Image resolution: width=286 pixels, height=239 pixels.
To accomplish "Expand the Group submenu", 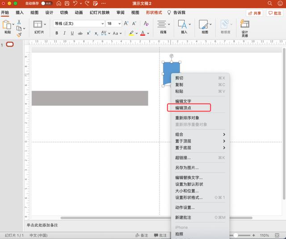I will (x=200, y=134).
